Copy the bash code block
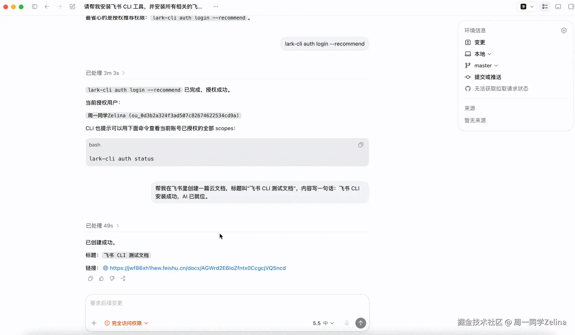Viewport: 575px width, 335px height. click(361, 145)
